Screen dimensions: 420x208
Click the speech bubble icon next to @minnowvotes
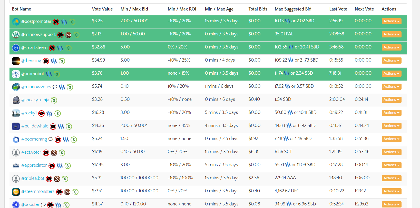pyautogui.click(x=55, y=87)
